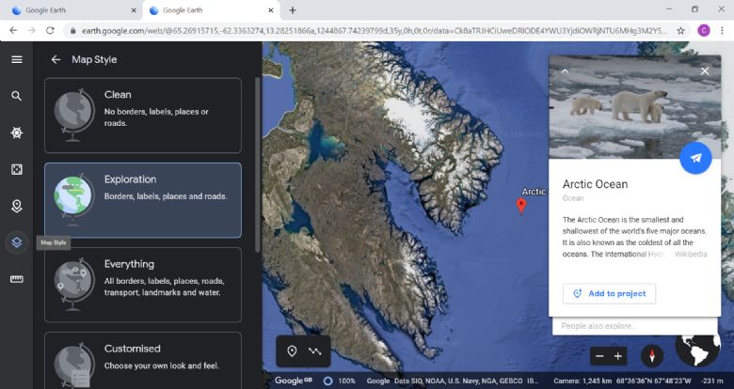Go back in browser history
734x389 pixels.
[13, 30]
